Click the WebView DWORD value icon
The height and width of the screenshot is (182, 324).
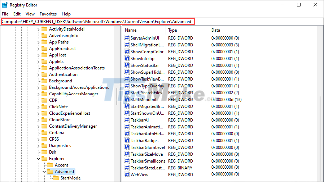[x=127, y=174]
